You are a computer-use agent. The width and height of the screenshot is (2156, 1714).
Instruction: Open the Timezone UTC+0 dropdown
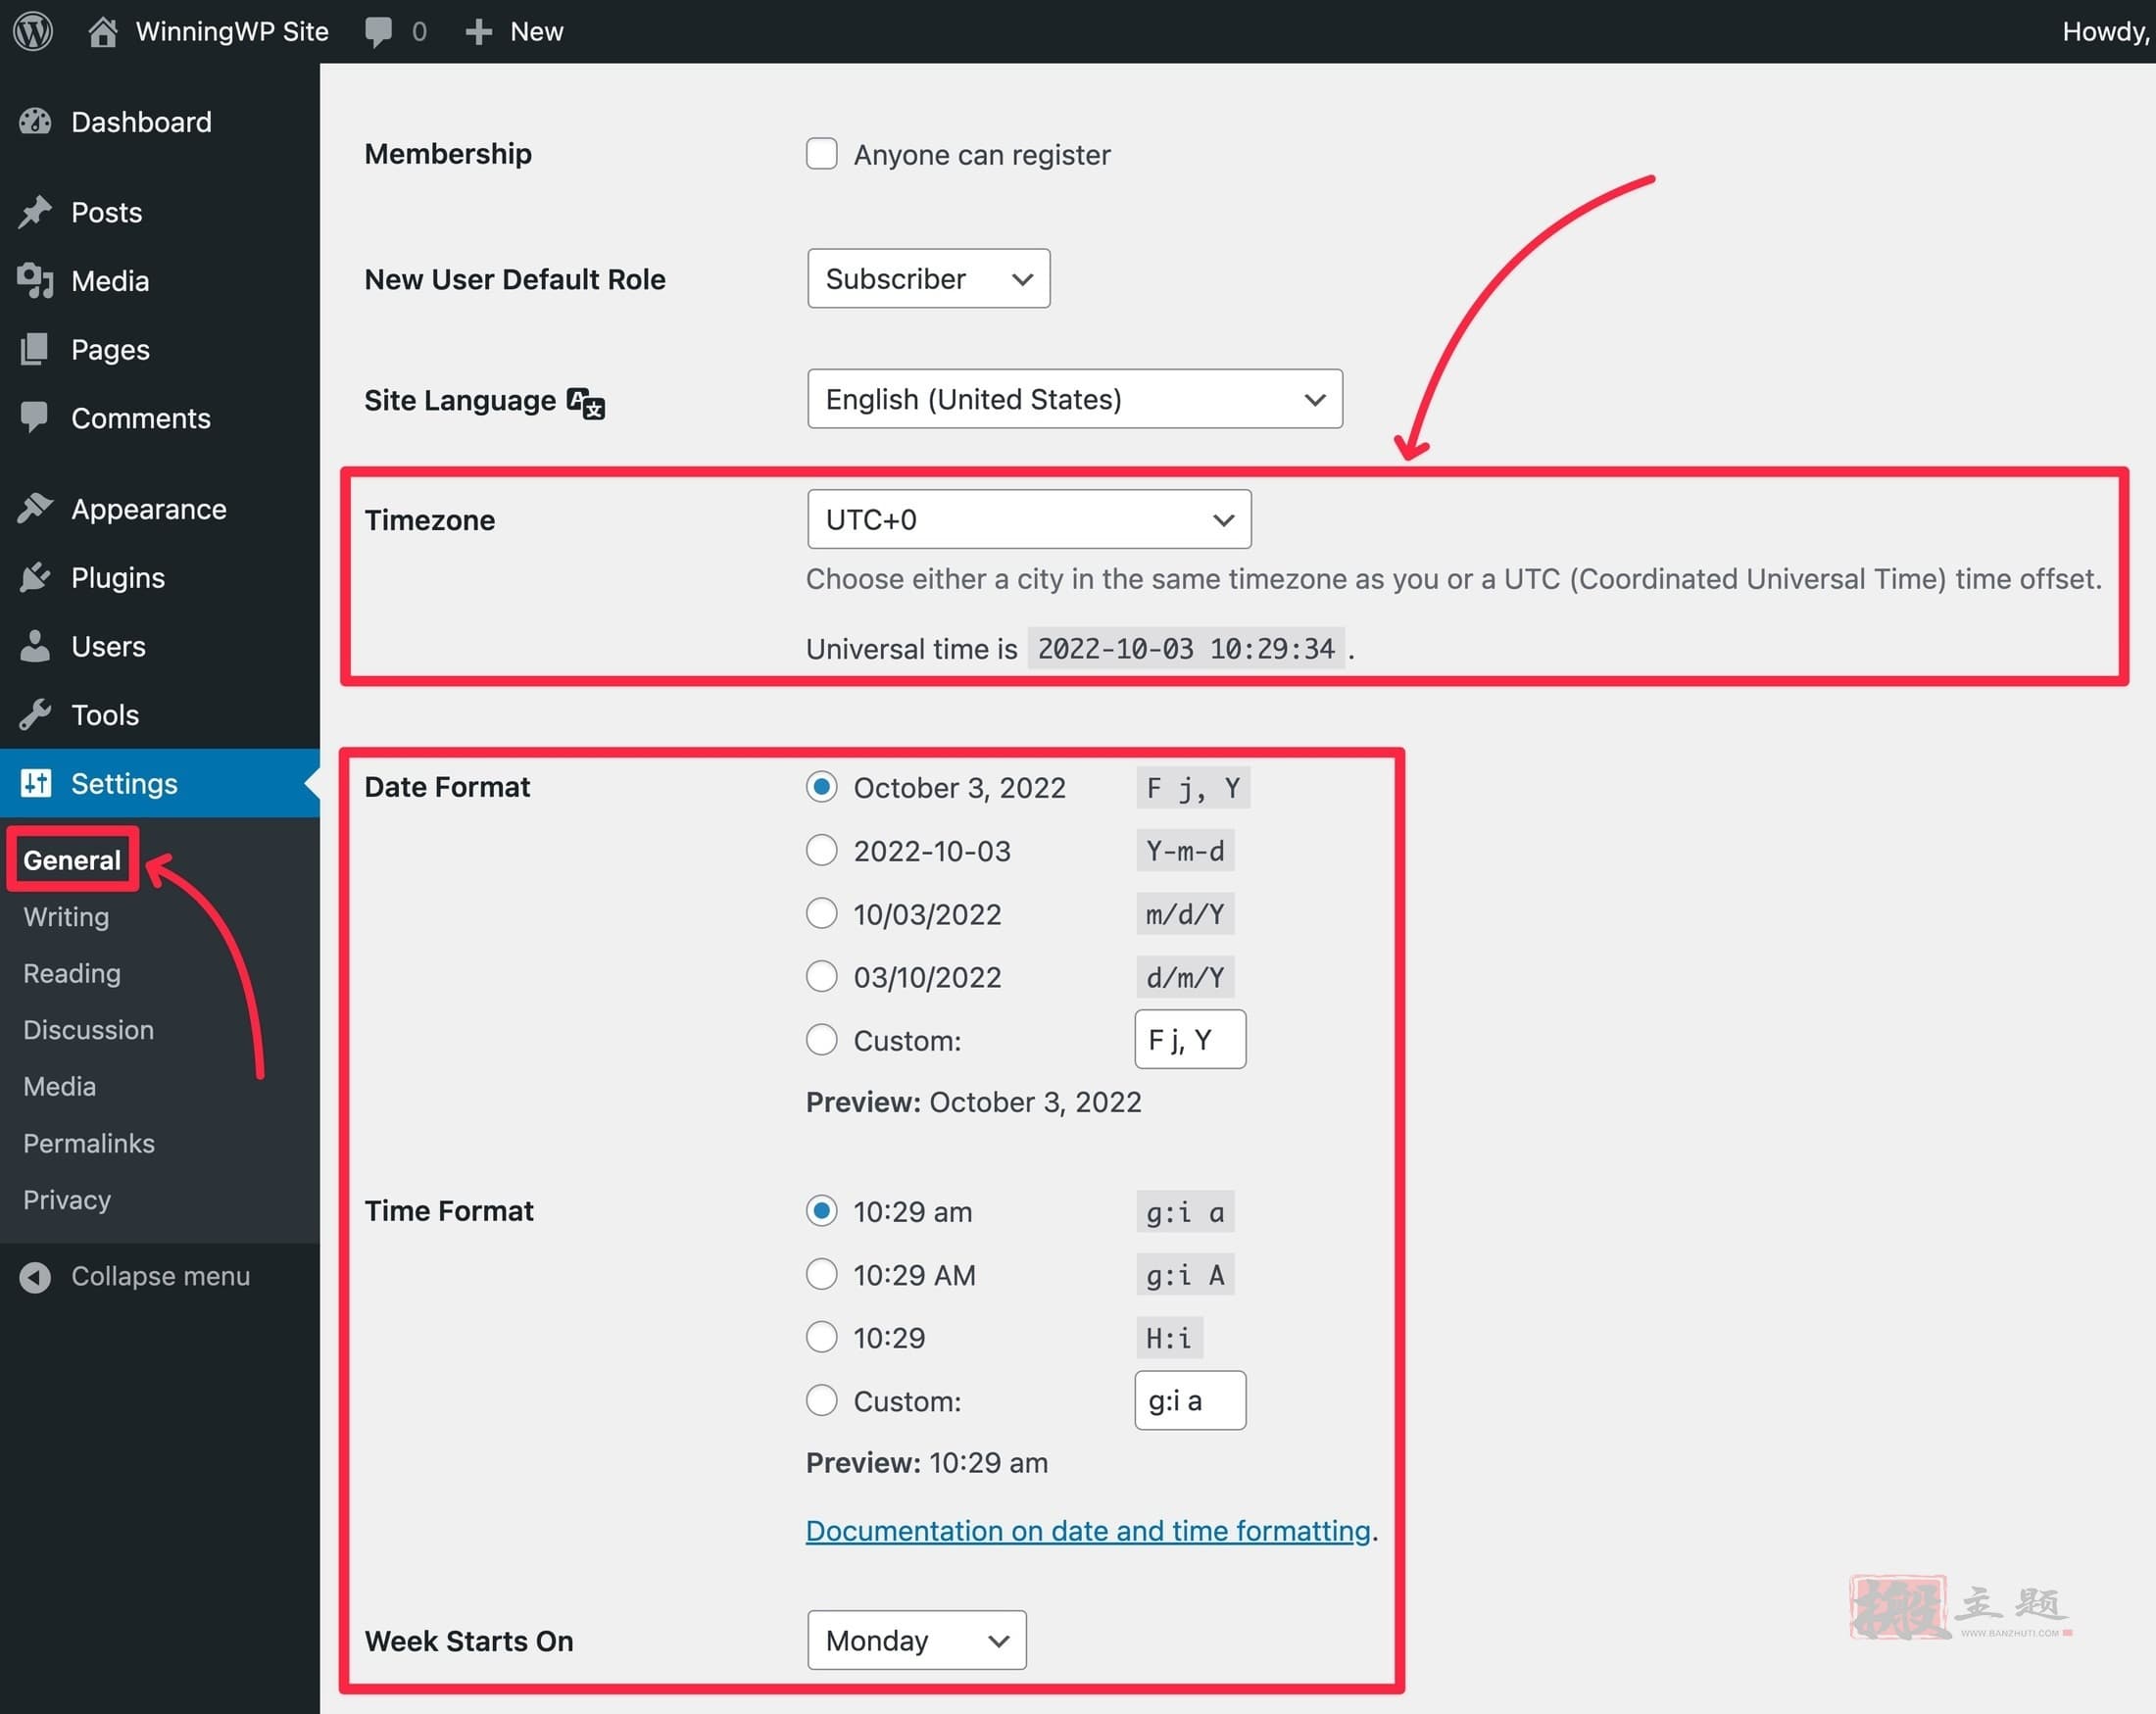click(1029, 519)
